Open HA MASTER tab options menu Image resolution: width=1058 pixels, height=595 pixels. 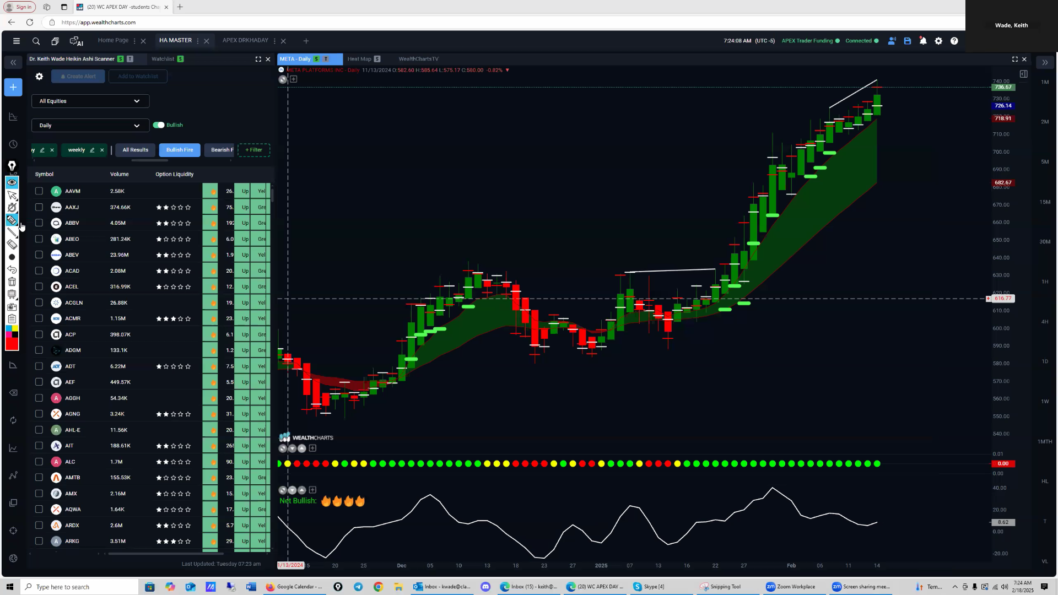pos(197,41)
